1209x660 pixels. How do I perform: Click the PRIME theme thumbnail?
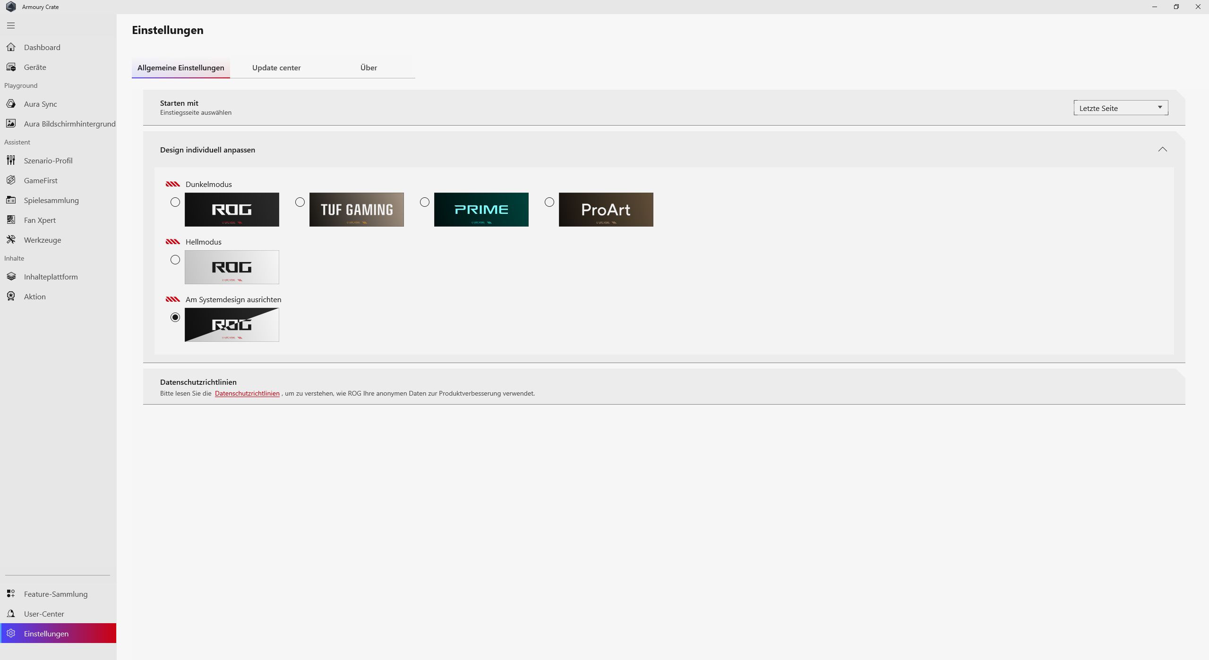tap(481, 210)
